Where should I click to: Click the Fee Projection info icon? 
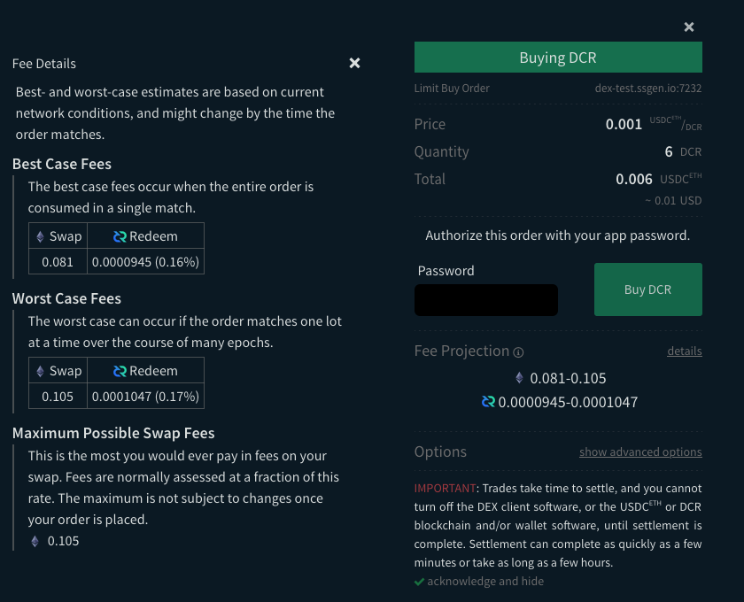tap(519, 352)
